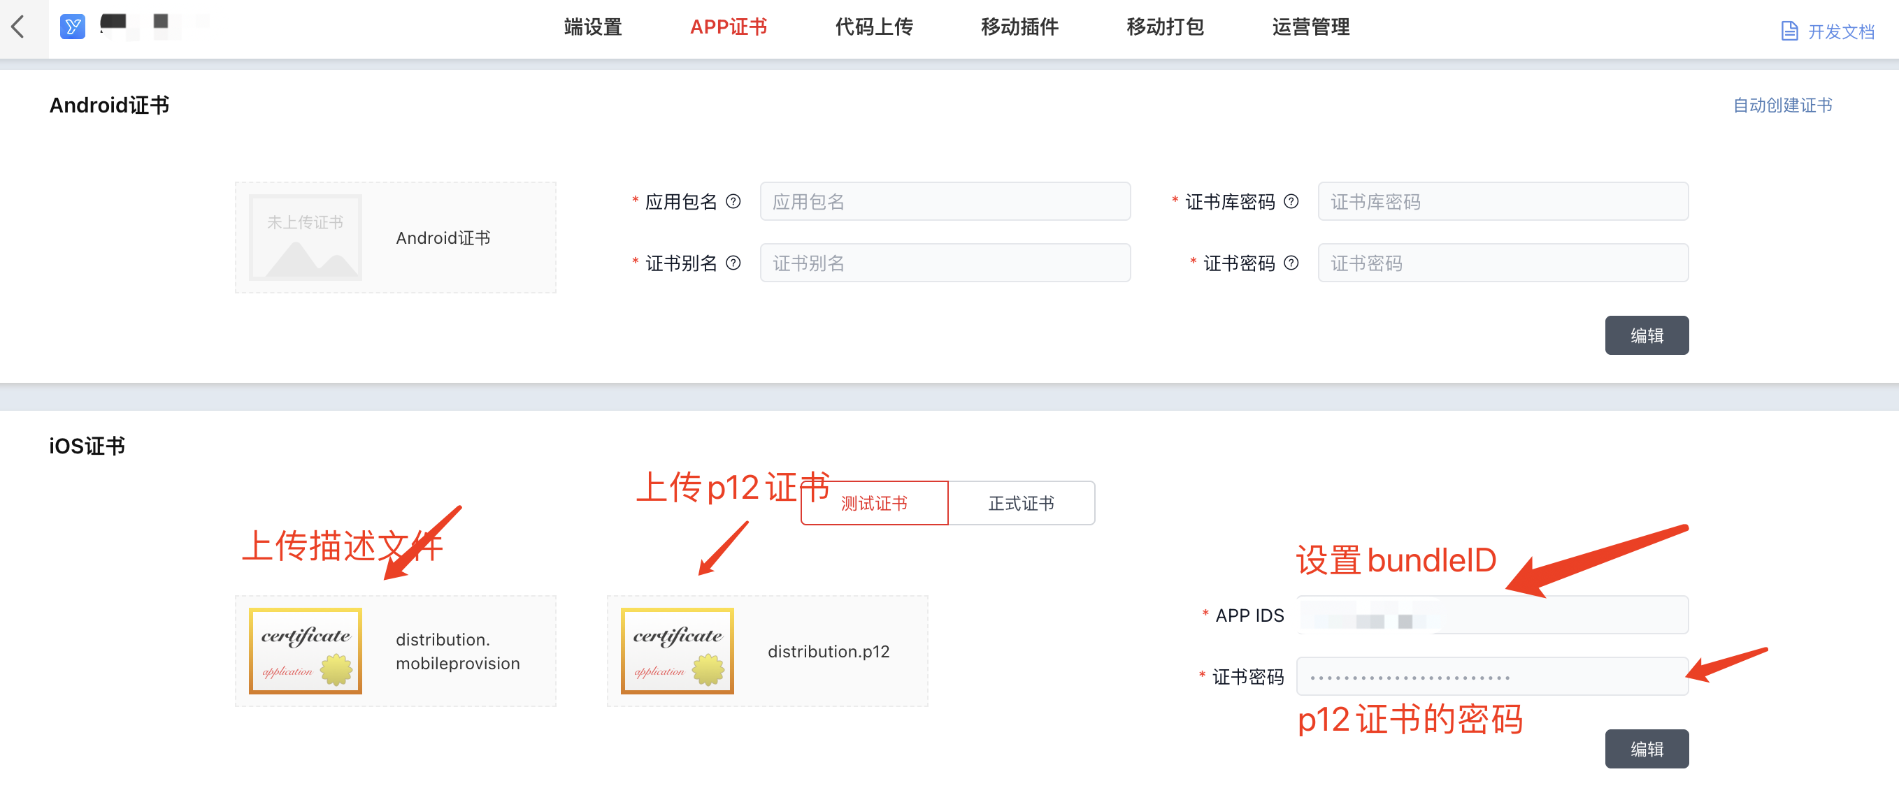The width and height of the screenshot is (1899, 795).
Task: Select the APP证书 tab
Action: click(x=729, y=27)
